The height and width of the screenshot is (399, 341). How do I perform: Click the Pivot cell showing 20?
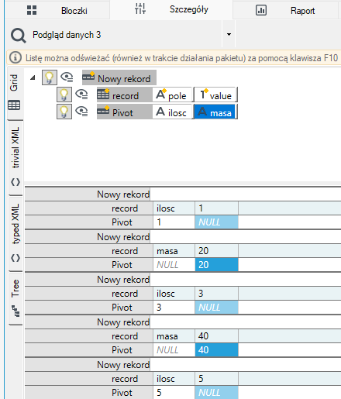click(216, 265)
